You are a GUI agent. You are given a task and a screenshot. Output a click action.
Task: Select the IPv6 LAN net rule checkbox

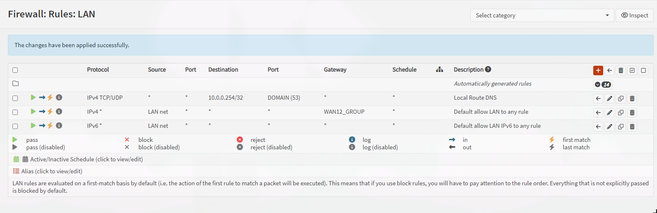15,126
